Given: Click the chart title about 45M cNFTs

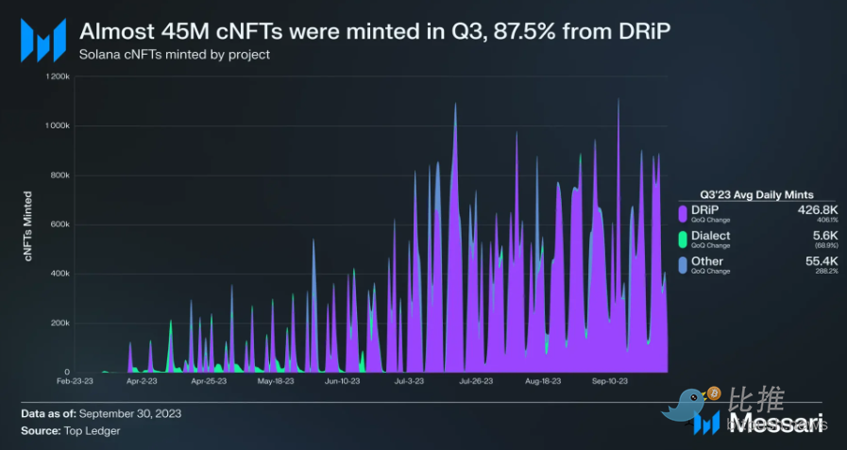Looking at the screenshot, I should point(375,32).
